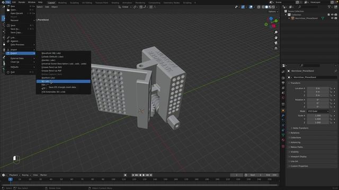
Task: Open the Defaults submenu
Action: (21, 67)
